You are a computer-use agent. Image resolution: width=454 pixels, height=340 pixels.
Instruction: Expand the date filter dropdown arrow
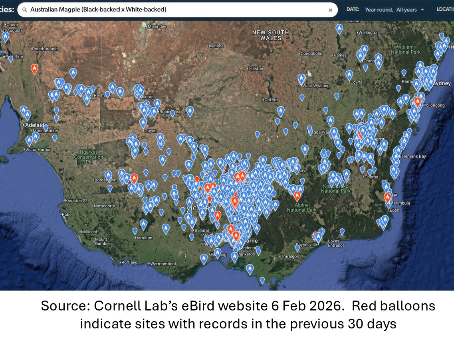tap(422, 10)
